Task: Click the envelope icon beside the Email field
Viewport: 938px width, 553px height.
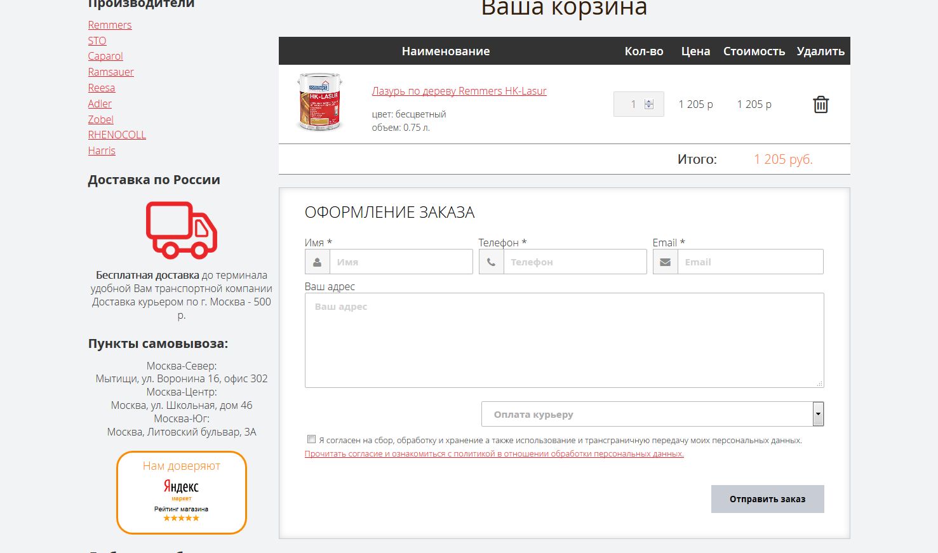Action: click(x=665, y=262)
